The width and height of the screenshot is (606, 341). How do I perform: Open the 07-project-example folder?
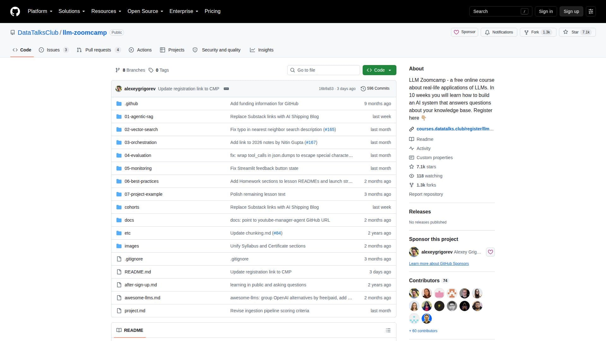coord(144,194)
